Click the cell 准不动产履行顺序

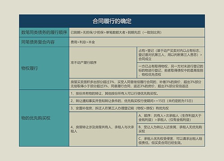tap(103, 63)
